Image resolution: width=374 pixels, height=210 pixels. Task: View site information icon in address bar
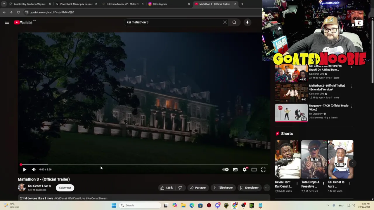tap(27, 12)
